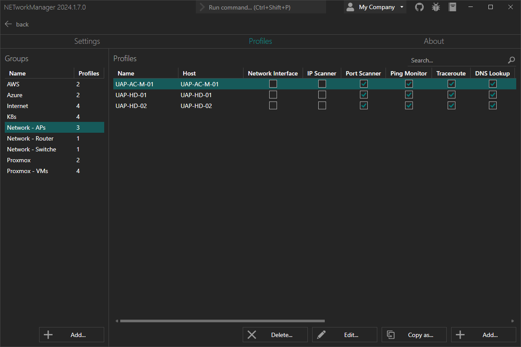Uncheck Ping Monitor for UAP-HD-01
521x347 pixels.
(x=409, y=95)
